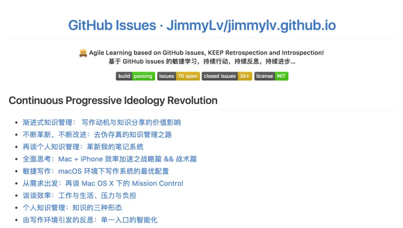The image size is (403, 228).
Task: Click the closed issues 30+ badge
Action: pyautogui.click(x=227, y=76)
